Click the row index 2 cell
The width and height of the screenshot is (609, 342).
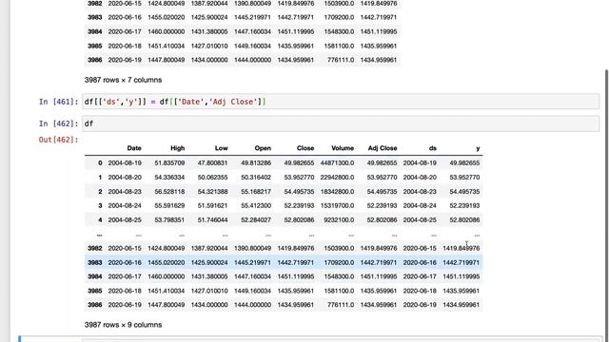click(100, 192)
